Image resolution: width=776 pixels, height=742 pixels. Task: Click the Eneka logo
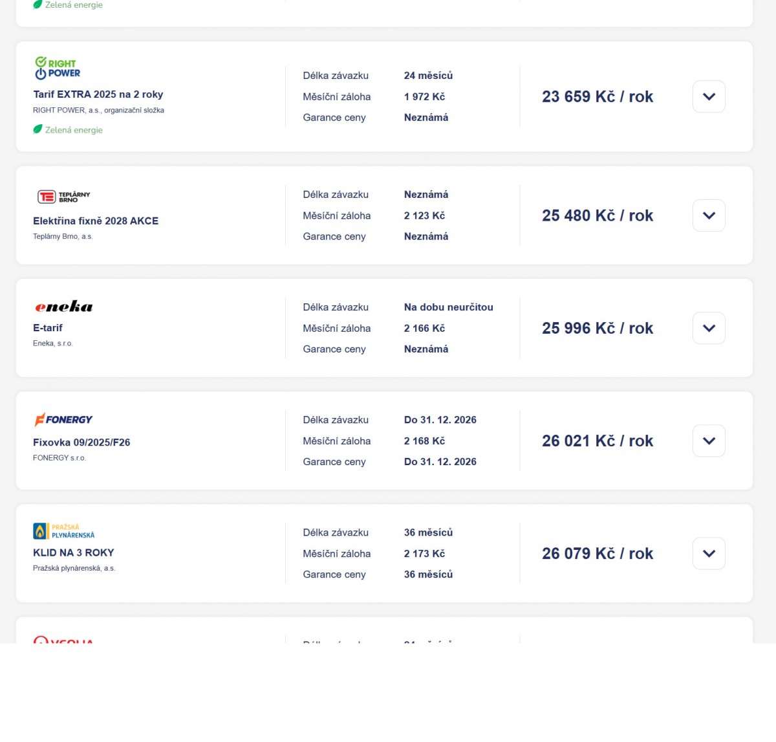63,307
